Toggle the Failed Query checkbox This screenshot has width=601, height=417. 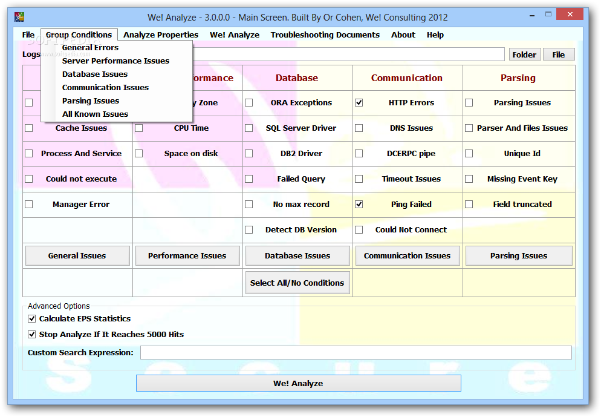[249, 179]
